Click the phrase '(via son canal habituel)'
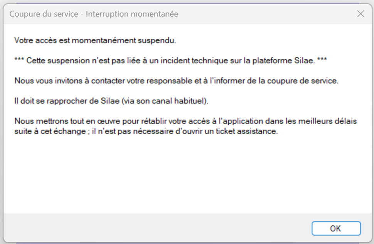374x244 pixels. pos(165,101)
